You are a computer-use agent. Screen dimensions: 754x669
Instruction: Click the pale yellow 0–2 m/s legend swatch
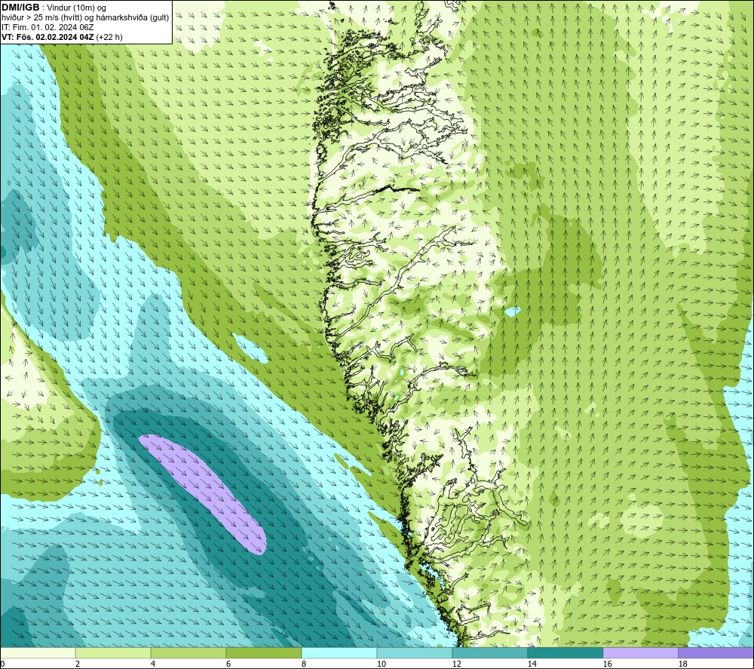[38, 652]
